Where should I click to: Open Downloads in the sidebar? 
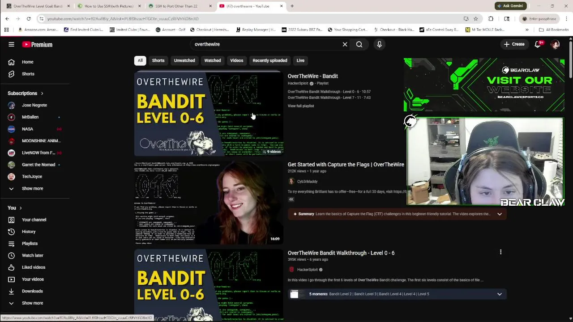[x=34, y=291]
